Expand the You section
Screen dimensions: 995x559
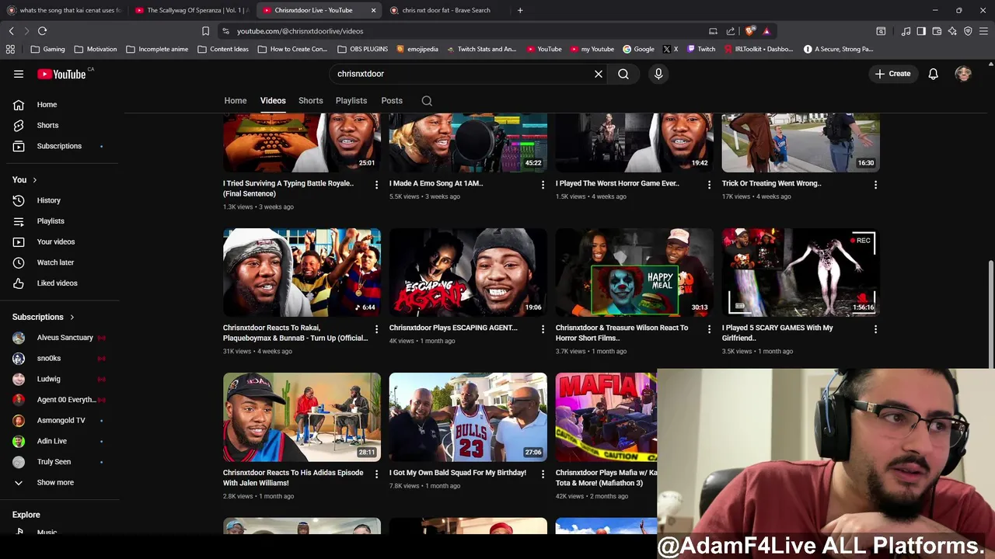coord(24,179)
